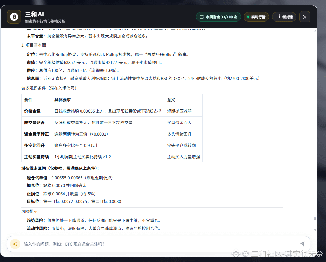The image size is (326, 262).
Task: Select the 三和 AI title text
Action: click(35, 14)
